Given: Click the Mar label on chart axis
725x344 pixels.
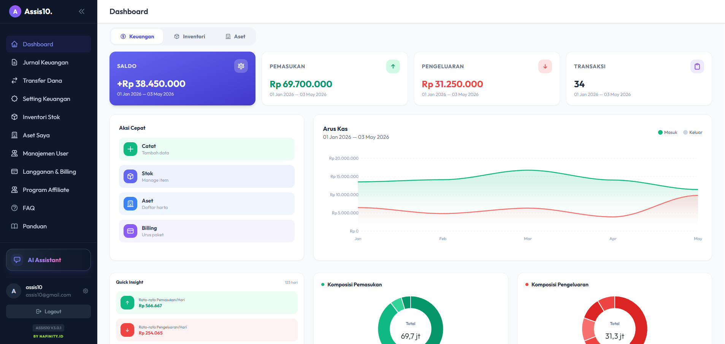Looking at the screenshot, I should pos(528,239).
